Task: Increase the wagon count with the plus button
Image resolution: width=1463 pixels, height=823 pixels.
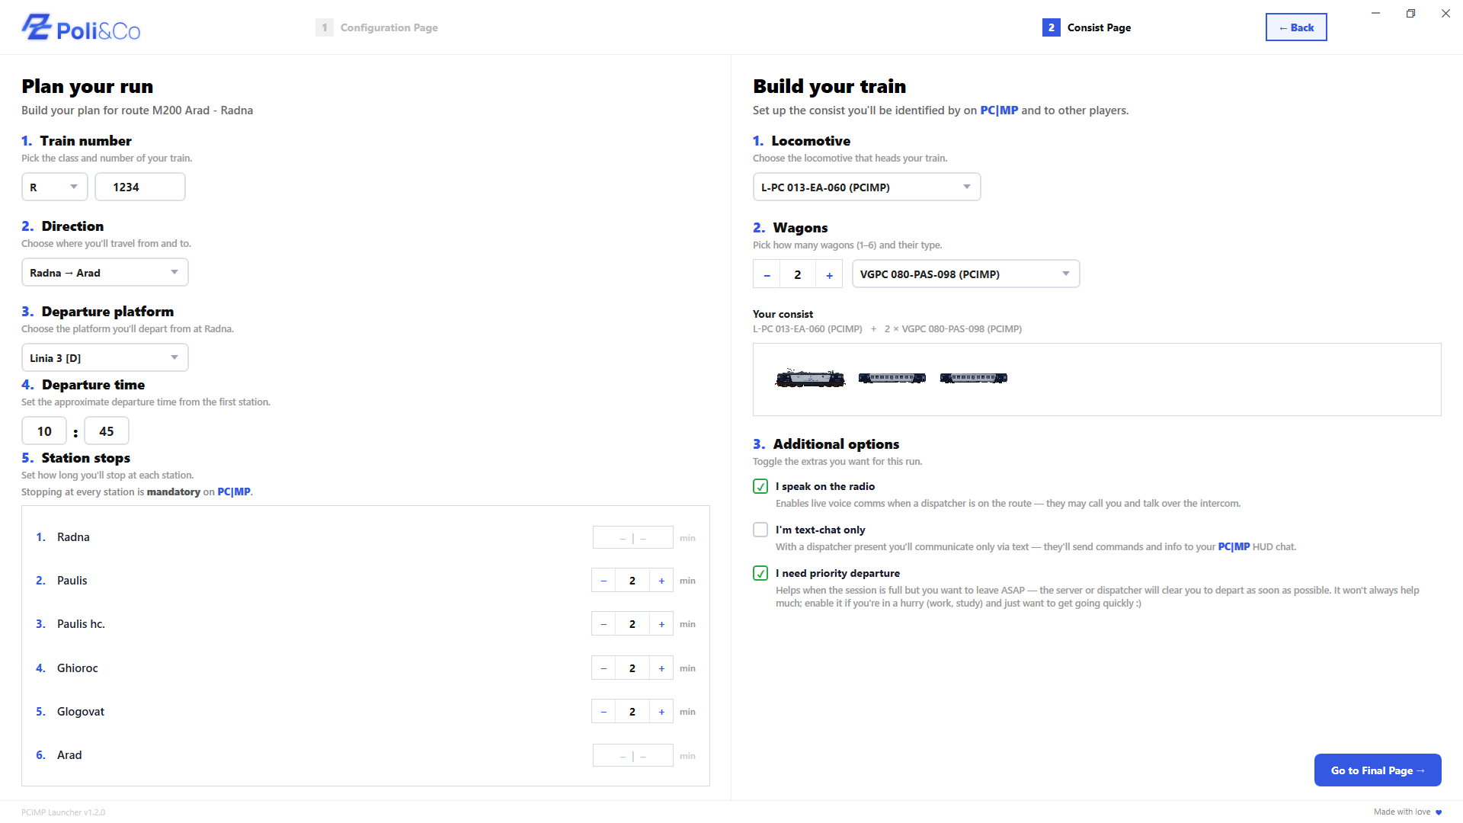Action: [x=829, y=274]
